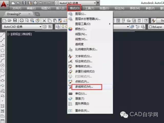Select the Revision Cloud tool

point(3,71)
